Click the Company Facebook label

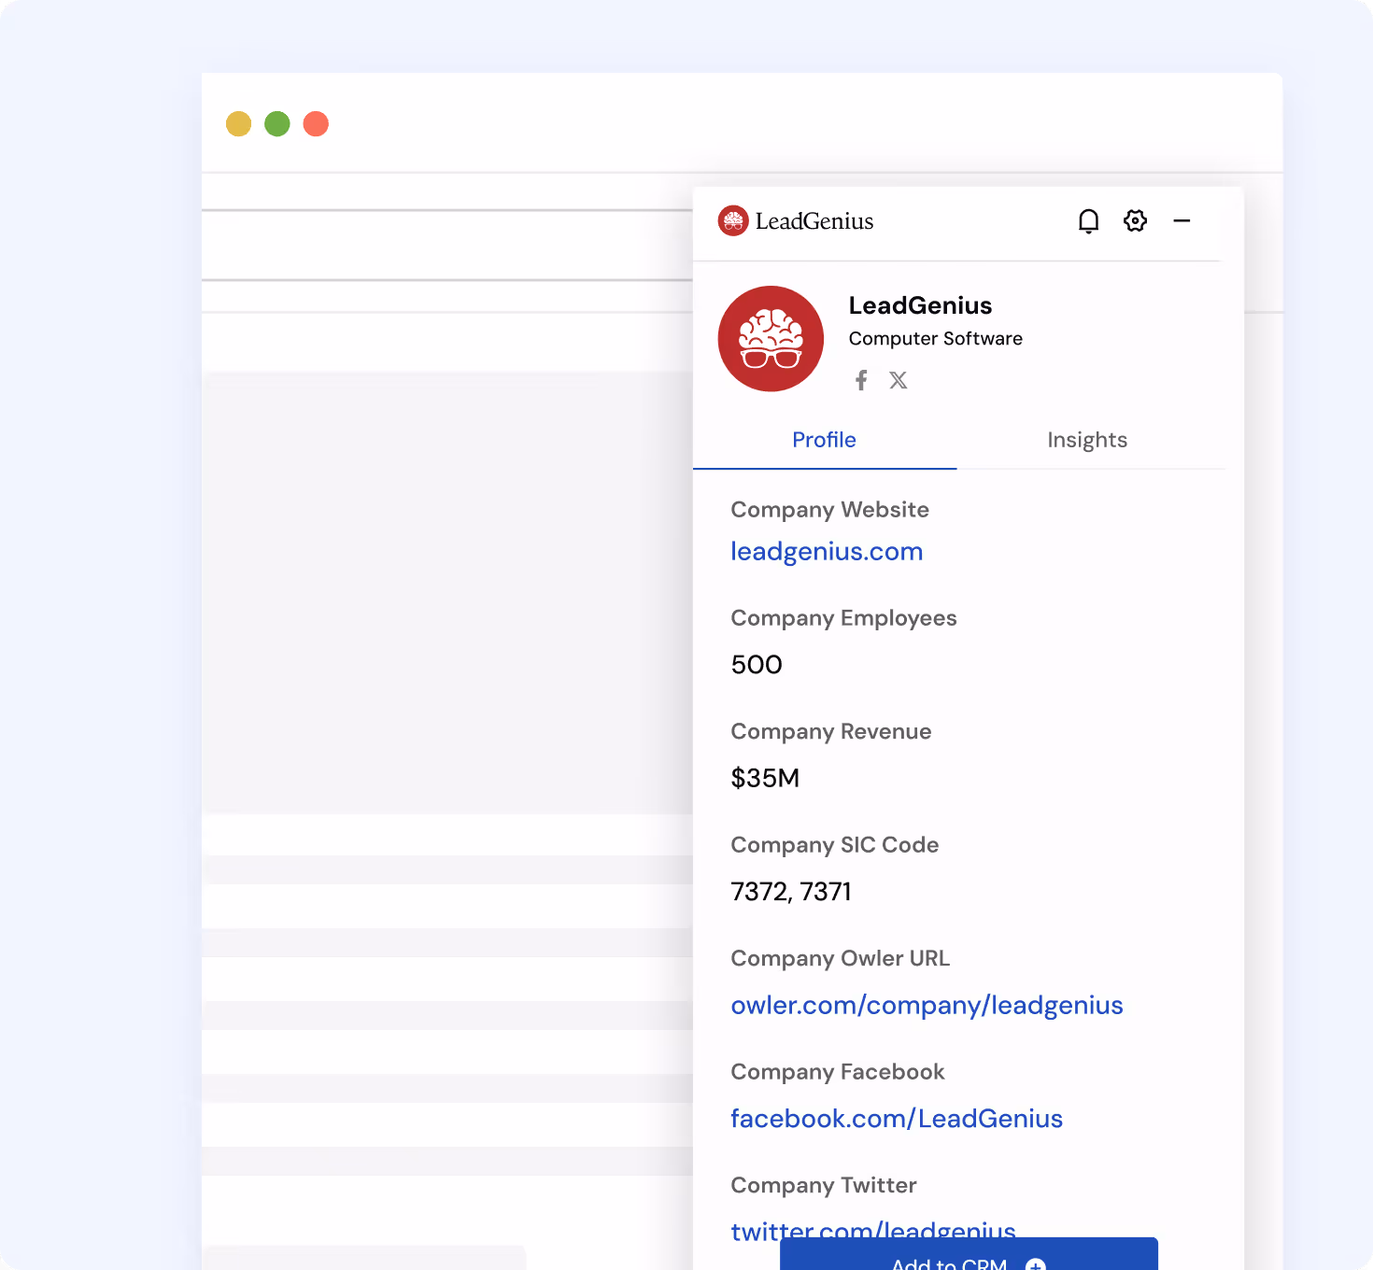point(837,1072)
